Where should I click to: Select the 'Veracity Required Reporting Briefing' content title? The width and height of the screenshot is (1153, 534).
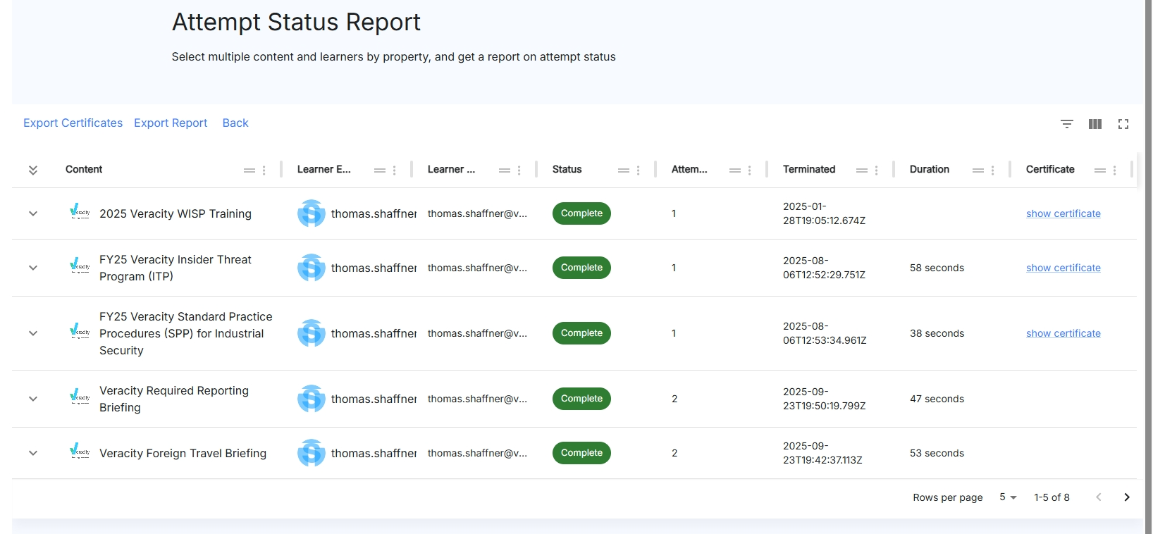tap(174, 399)
